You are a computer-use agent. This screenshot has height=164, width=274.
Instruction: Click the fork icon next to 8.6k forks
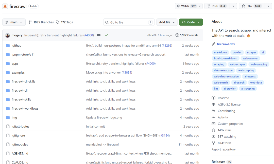[214, 143]
